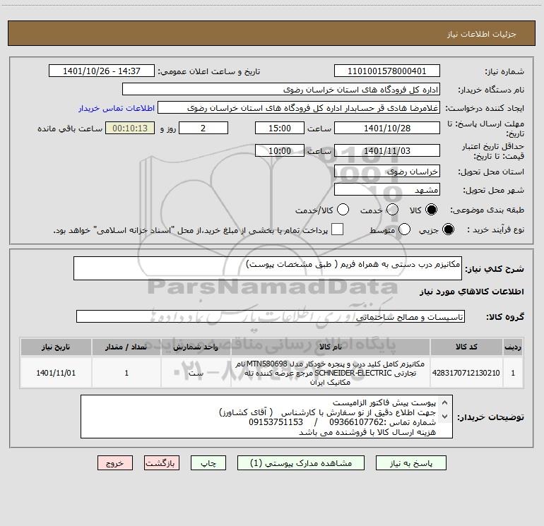Screen dimensions: 544x526
Task: Click the هزینه ارسال کالا note line
Action: (x=367, y=432)
